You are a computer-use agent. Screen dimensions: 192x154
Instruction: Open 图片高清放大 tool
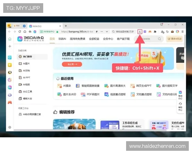pos(115,86)
